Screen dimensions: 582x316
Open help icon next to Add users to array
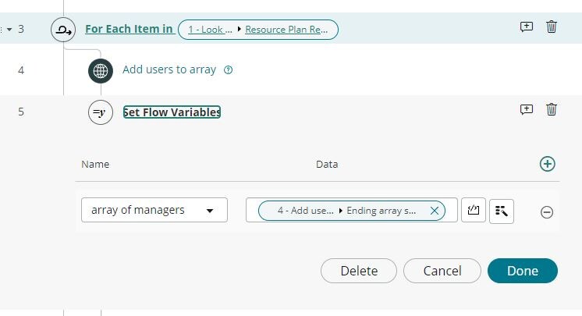click(229, 69)
